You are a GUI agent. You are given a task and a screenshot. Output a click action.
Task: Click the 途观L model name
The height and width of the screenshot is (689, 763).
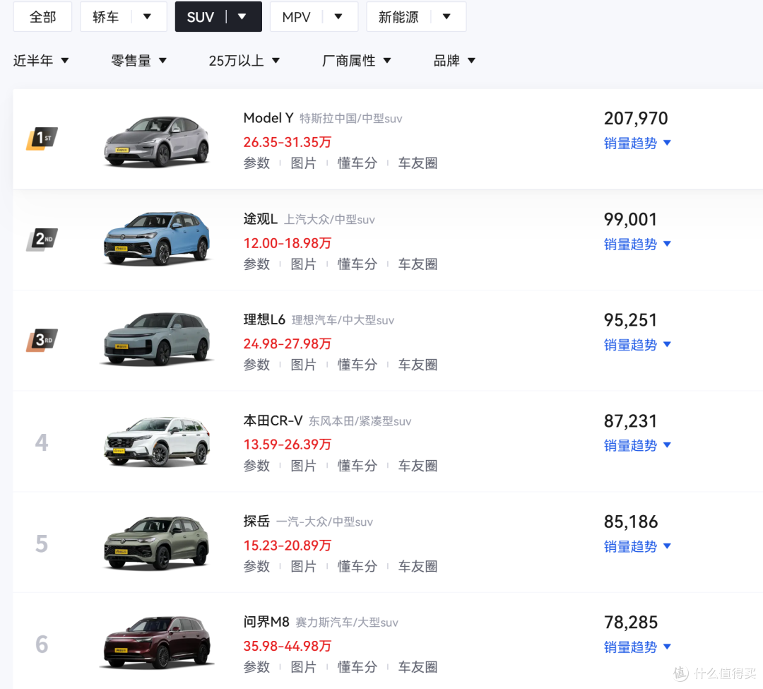[260, 219]
